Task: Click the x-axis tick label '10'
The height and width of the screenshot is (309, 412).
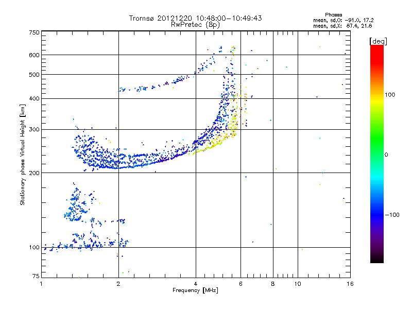Action: click(298, 284)
